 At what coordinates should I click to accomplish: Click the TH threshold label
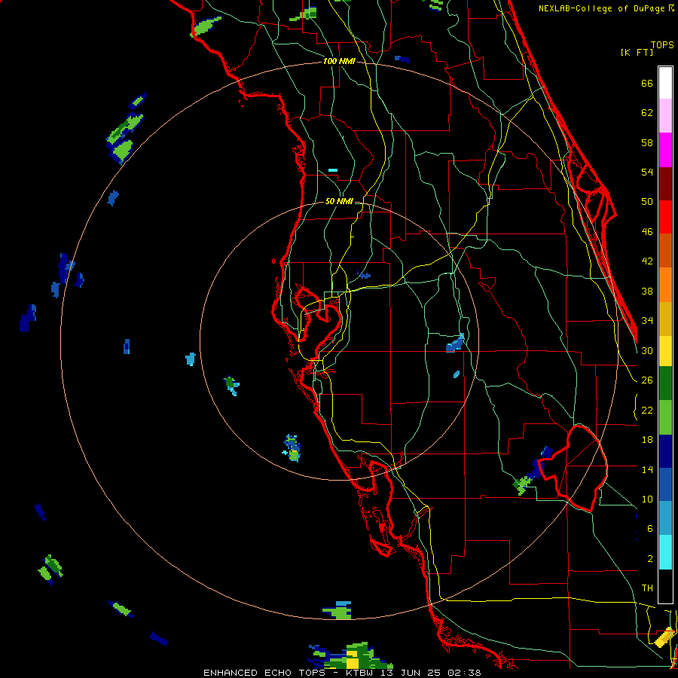click(x=647, y=588)
